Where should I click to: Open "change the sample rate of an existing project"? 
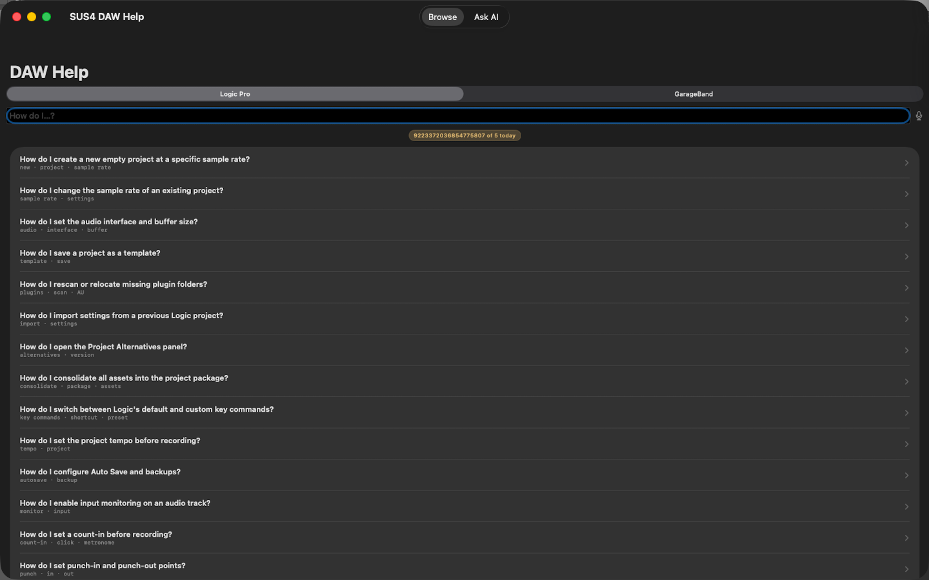pos(464,194)
